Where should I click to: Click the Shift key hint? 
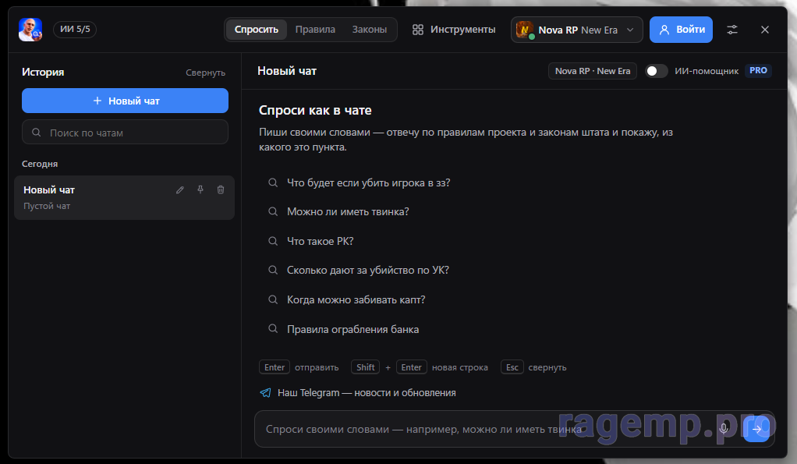click(365, 367)
